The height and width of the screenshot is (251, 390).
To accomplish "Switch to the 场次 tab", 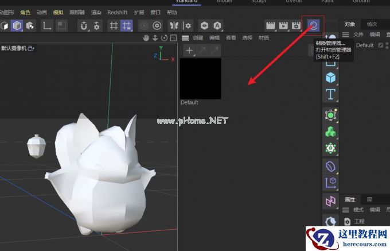I will pos(372,24).
